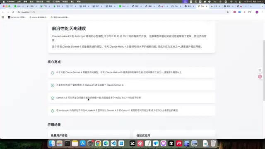Launch Terminal from the dock
The height and width of the screenshot is (149, 265).
coord(67,144)
